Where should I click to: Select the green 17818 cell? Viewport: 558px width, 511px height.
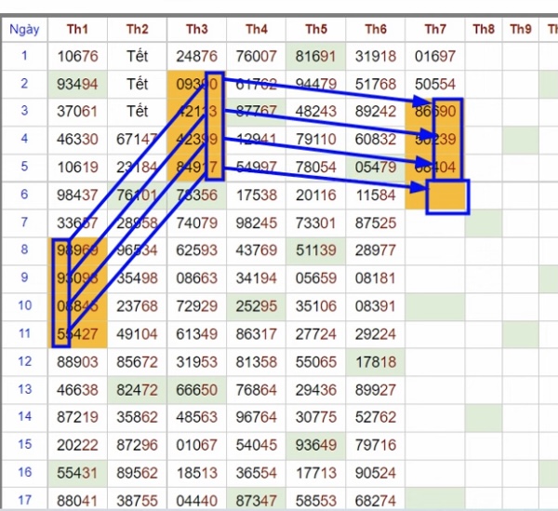(x=376, y=362)
